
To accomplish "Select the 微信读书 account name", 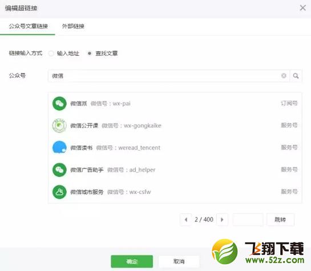I will (x=82, y=147).
